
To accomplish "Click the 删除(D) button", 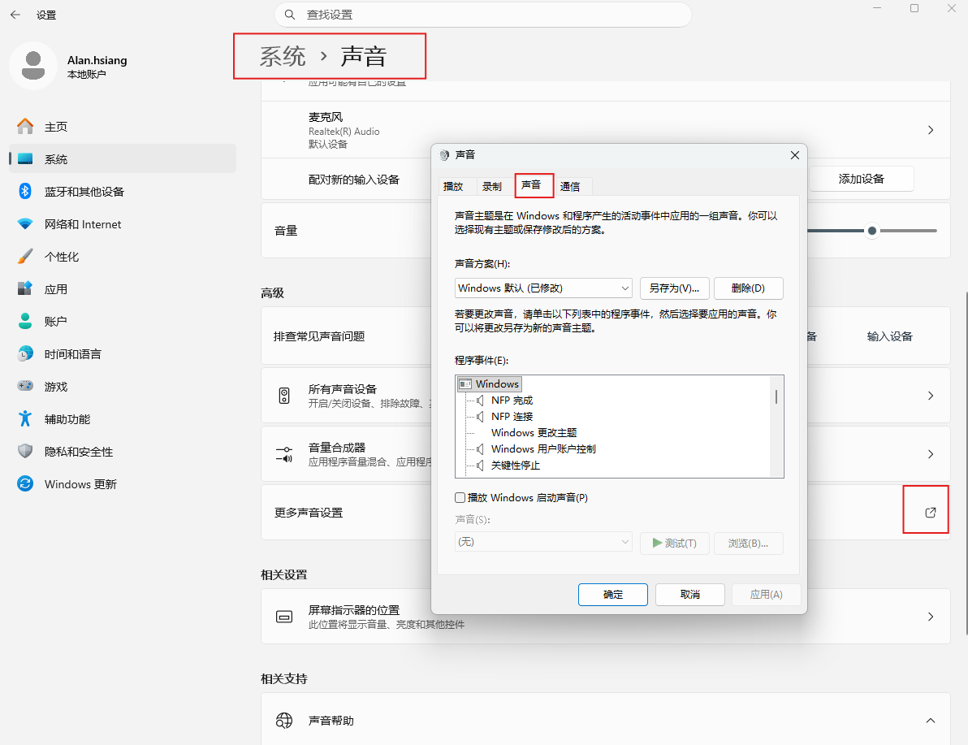I will 748,288.
